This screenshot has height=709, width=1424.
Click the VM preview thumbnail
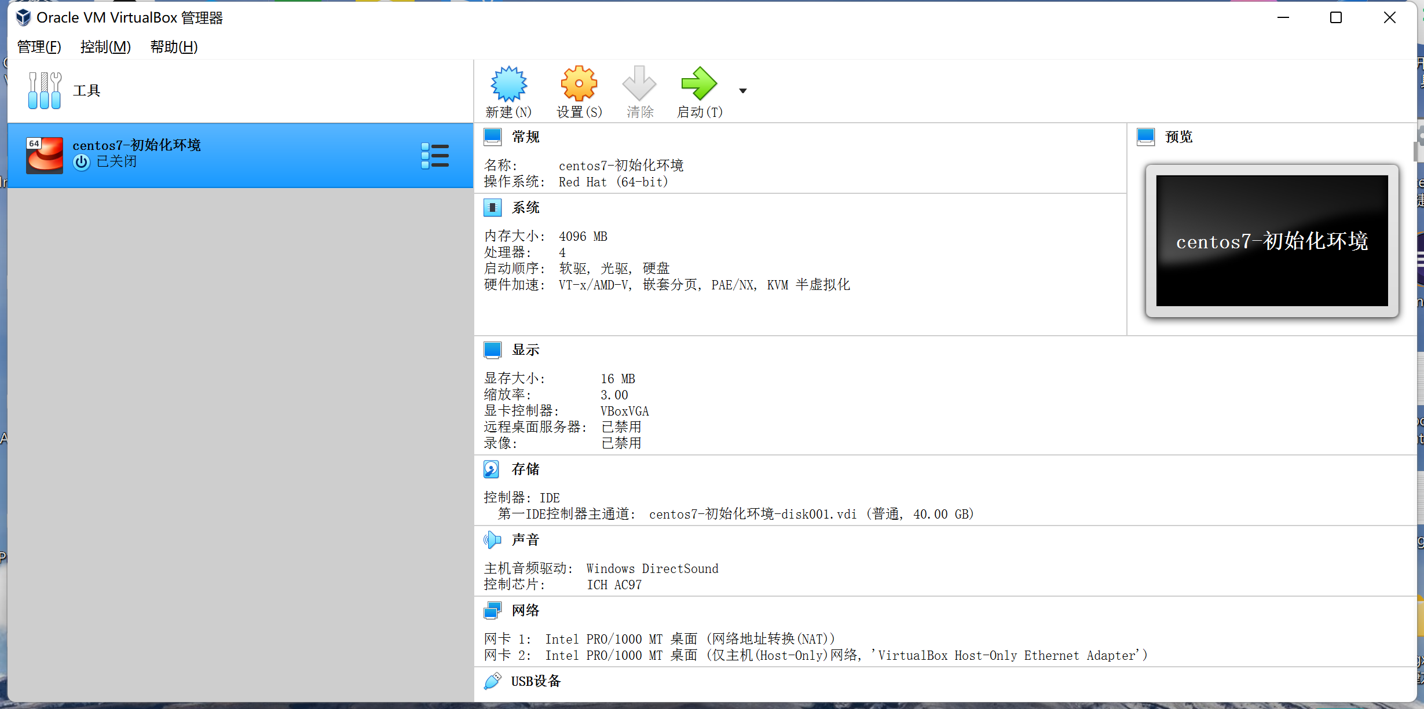pyautogui.click(x=1272, y=241)
